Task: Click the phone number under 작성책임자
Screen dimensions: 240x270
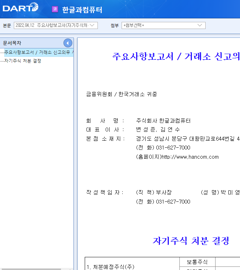Action: (x=173, y=202)
